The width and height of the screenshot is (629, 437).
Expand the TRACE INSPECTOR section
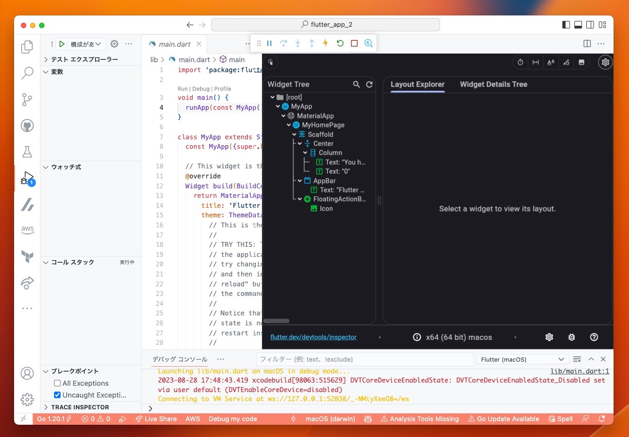coord(91,407)
